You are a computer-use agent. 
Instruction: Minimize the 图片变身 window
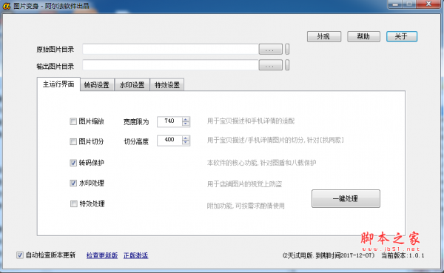(x=395, y=4)
